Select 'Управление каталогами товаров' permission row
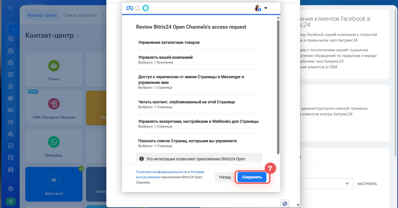Image resolution: width=398 pixels, height=208 pixels. coord(199,42)
